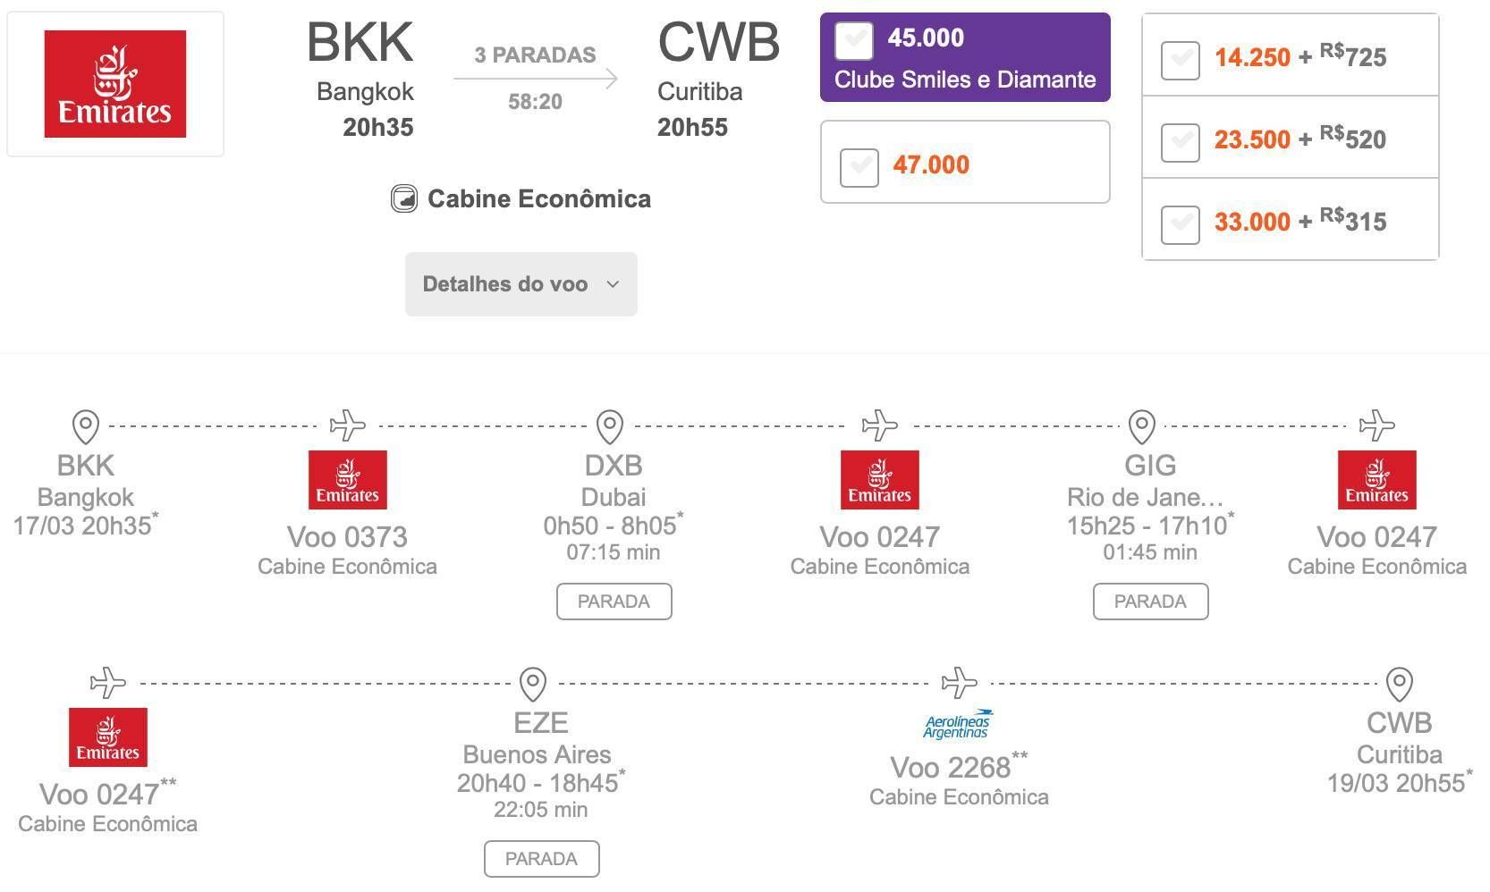Choose the 33.000 + R$315 fare checkbox
1490x892 pixels.
(1180, 224)
